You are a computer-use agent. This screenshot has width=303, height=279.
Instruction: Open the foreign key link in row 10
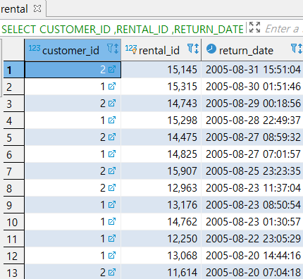coord(112,222)
